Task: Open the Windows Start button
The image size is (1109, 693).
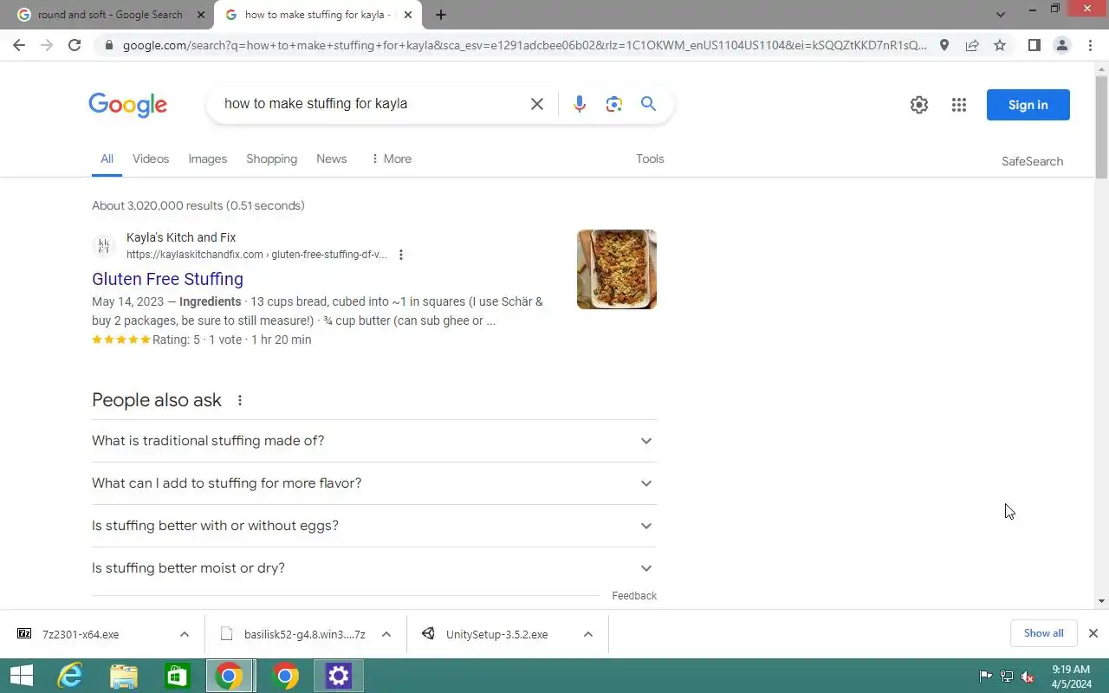Action: point(21,676)
